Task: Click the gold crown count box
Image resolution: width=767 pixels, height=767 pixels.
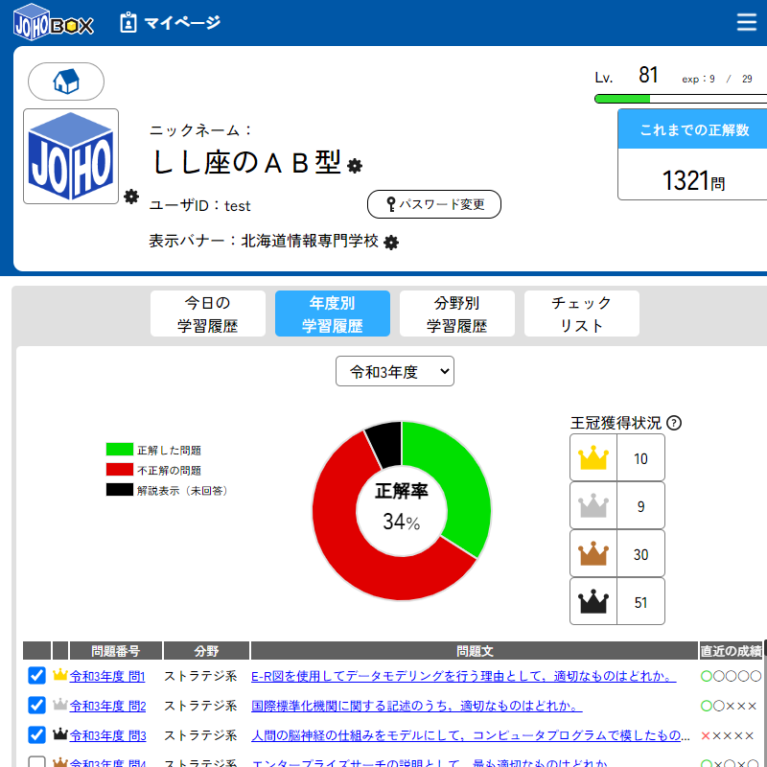Action: (616, 458)
